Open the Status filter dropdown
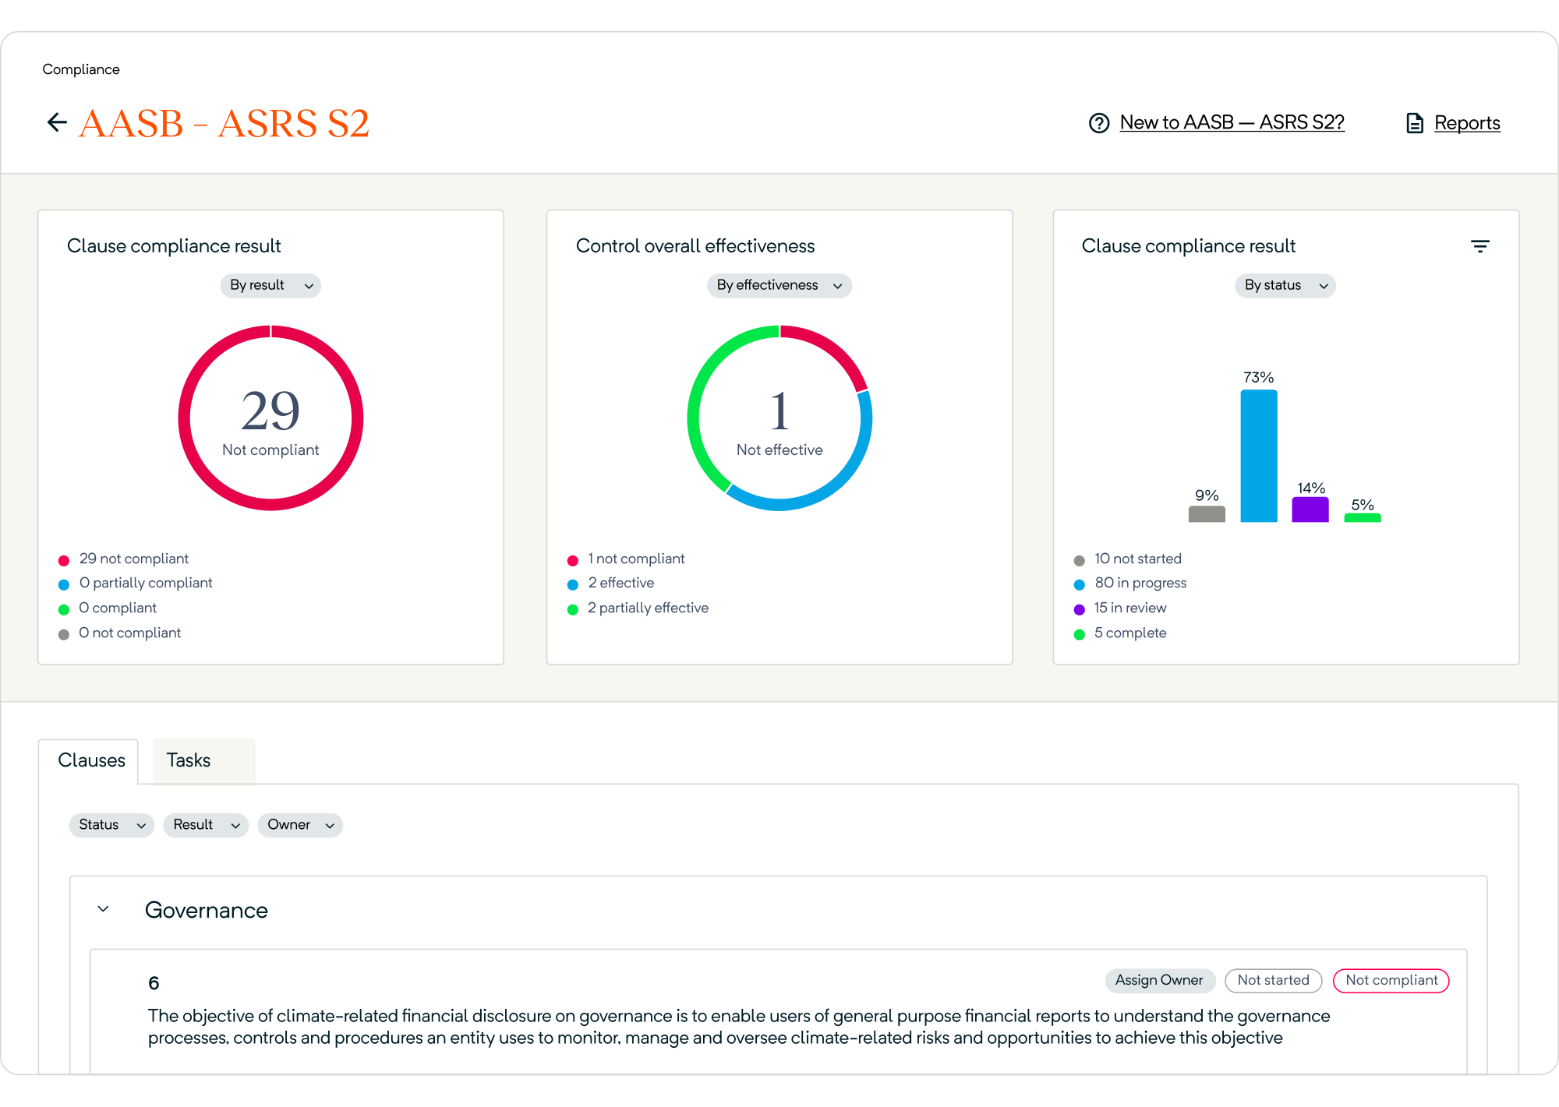The image size is (1559, 1107). click(x=111, y=825)
